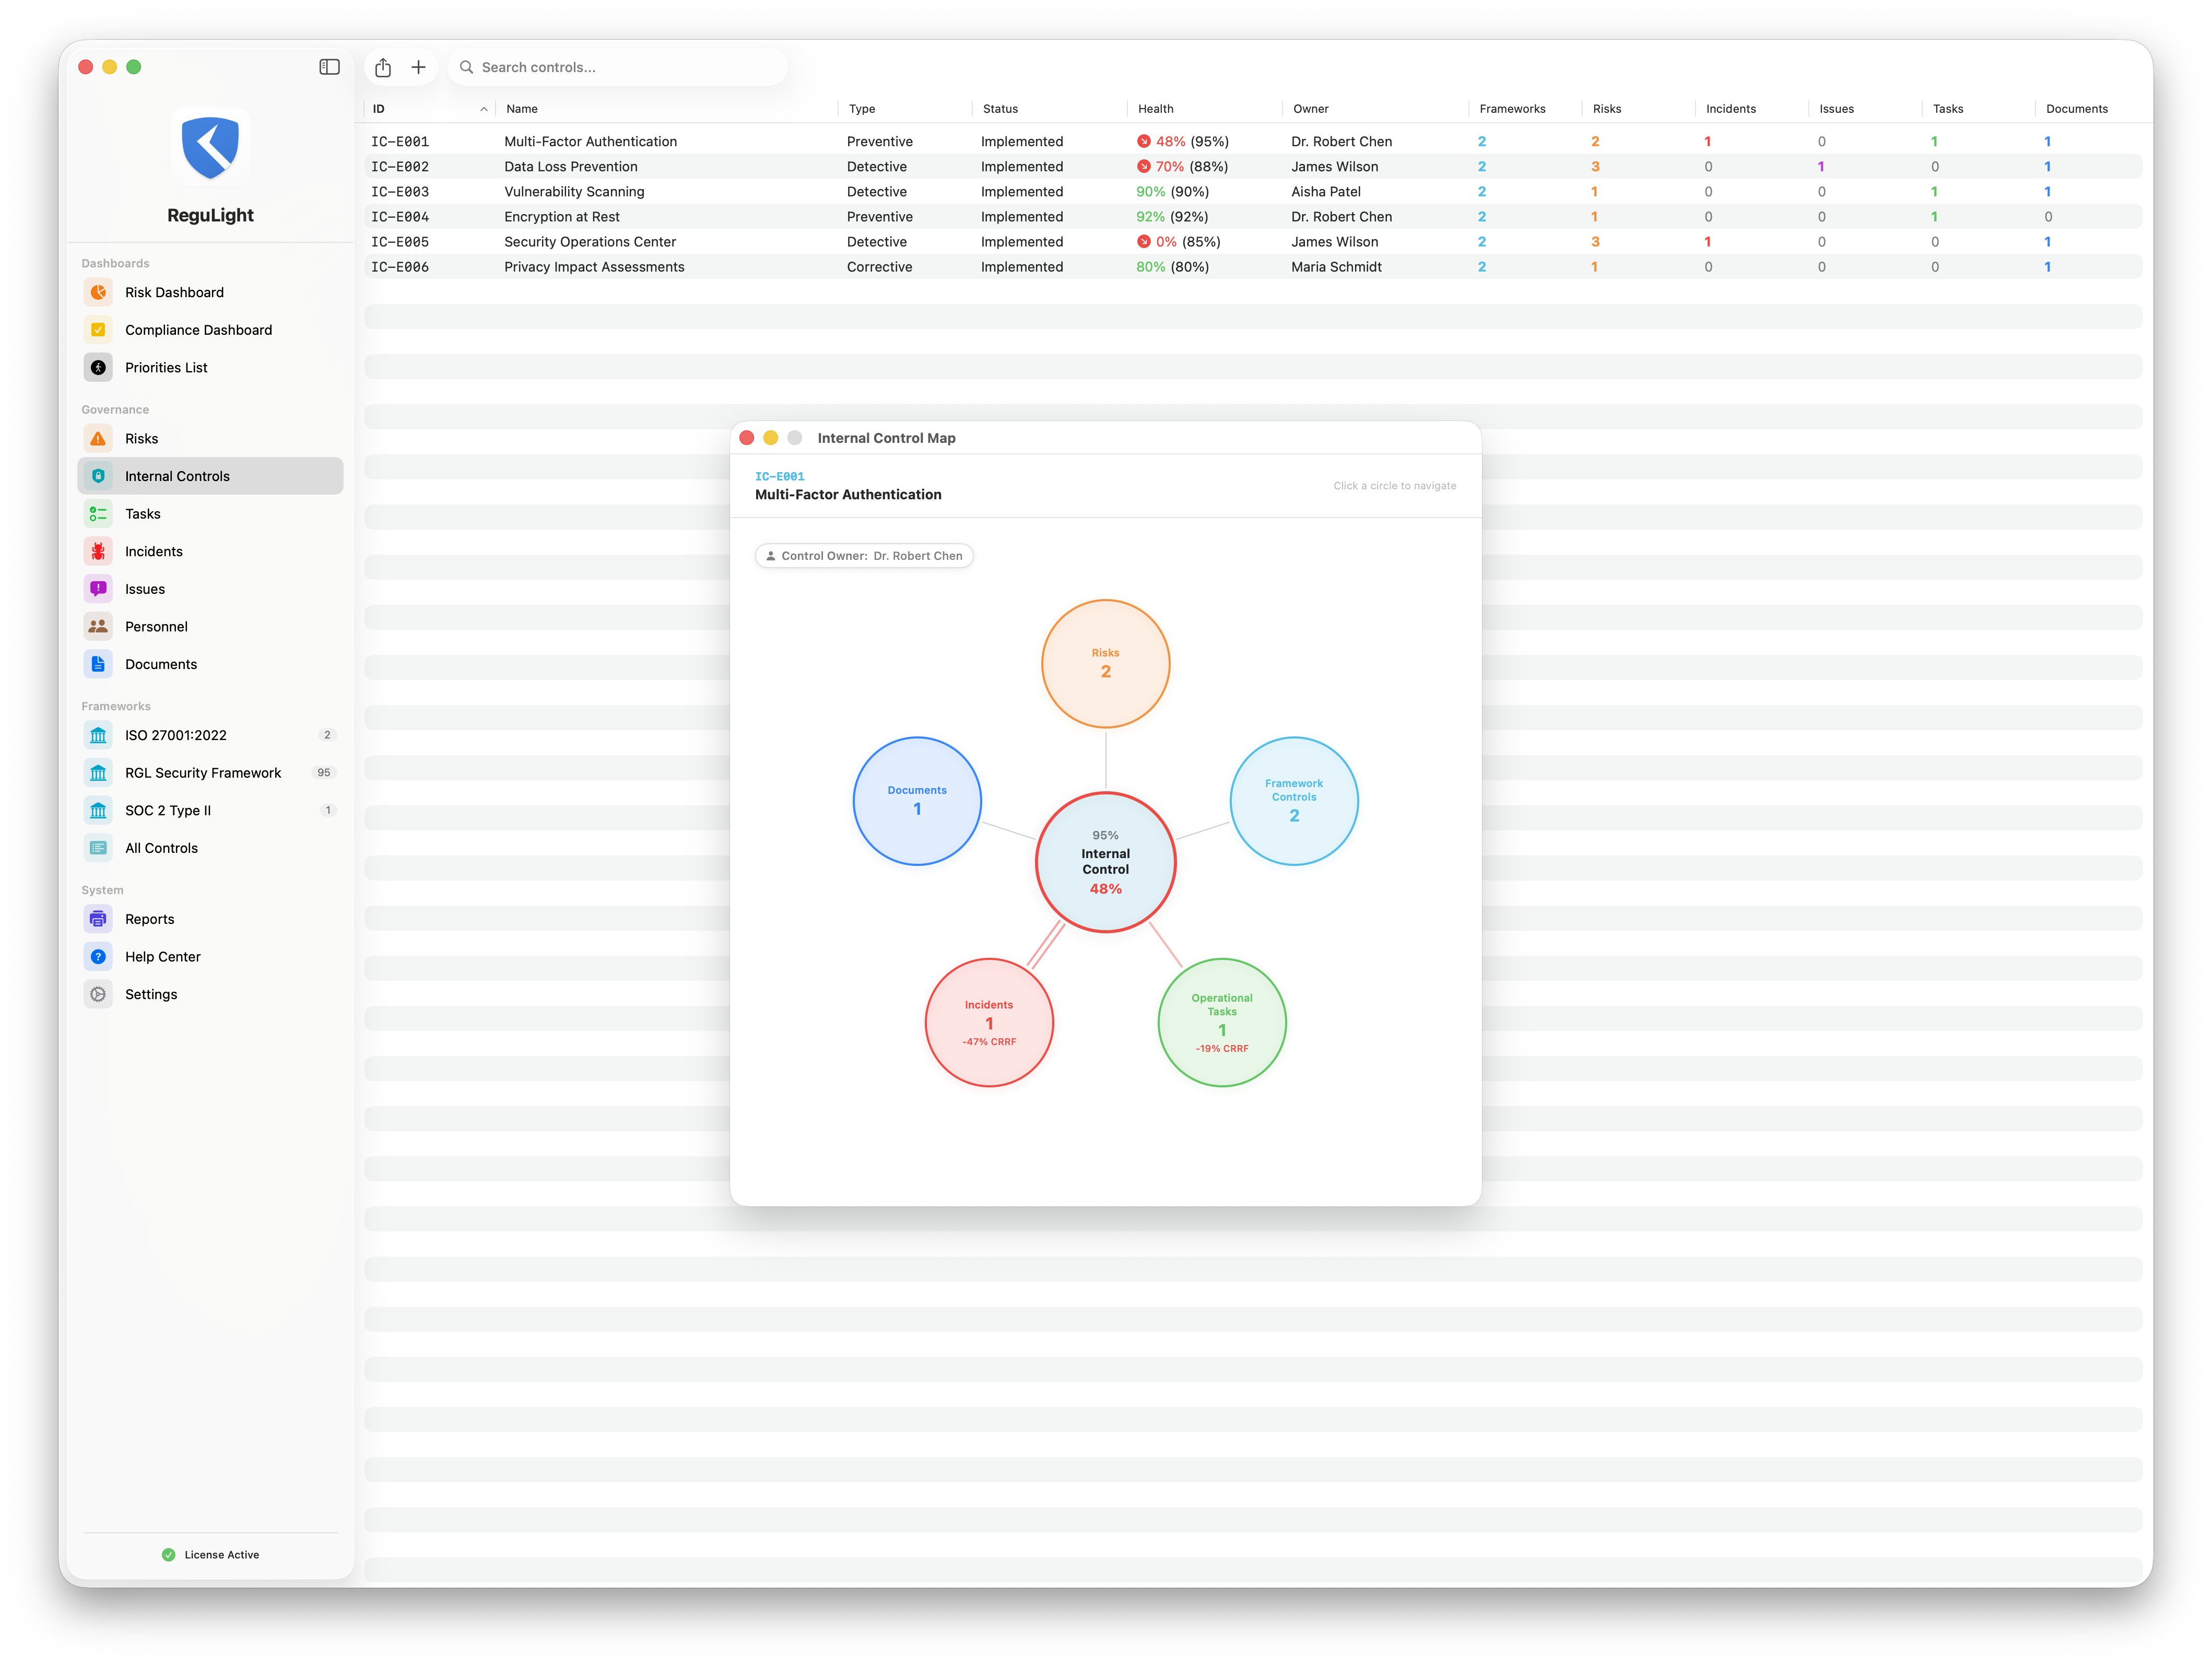Select ISO 27001:2022 framework
This screenshot has height=1665, width=2212.
176,735
